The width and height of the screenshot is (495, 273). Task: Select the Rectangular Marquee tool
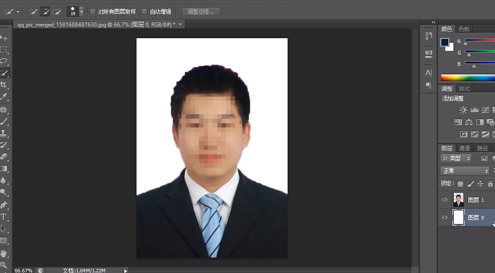(4, 50)
